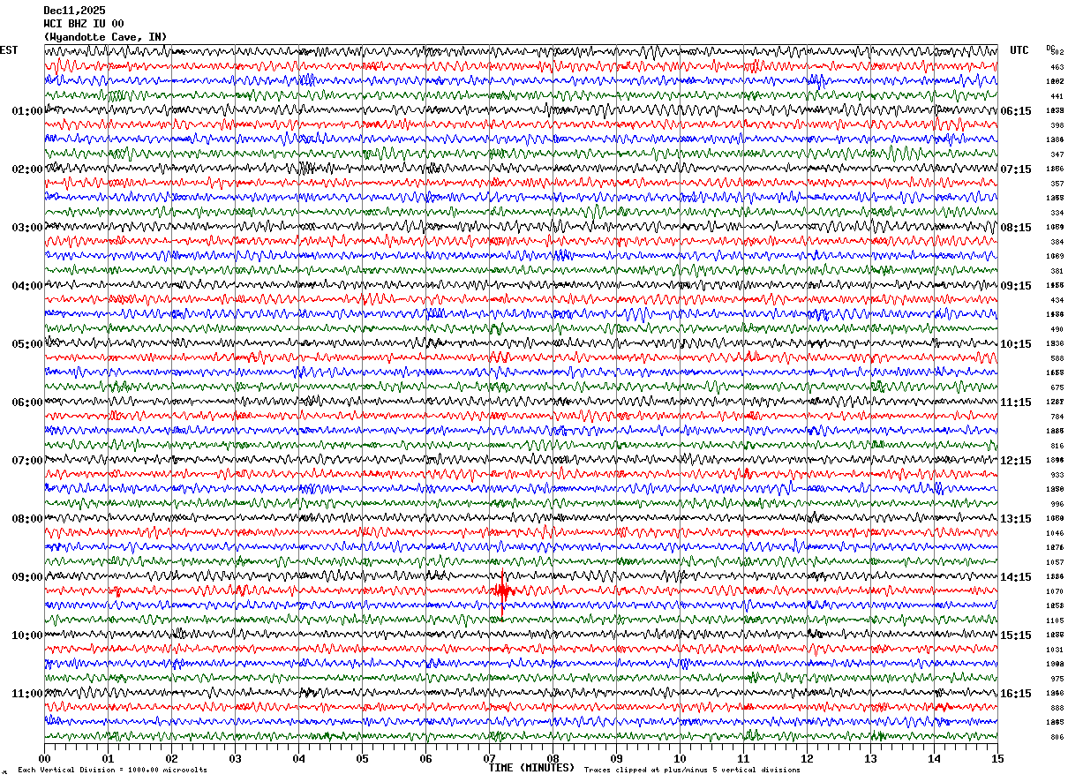Viewport: 1068px width, 782px height.
Task: Click the DC offset value '1105'
Action: [x=1056, y=620]
